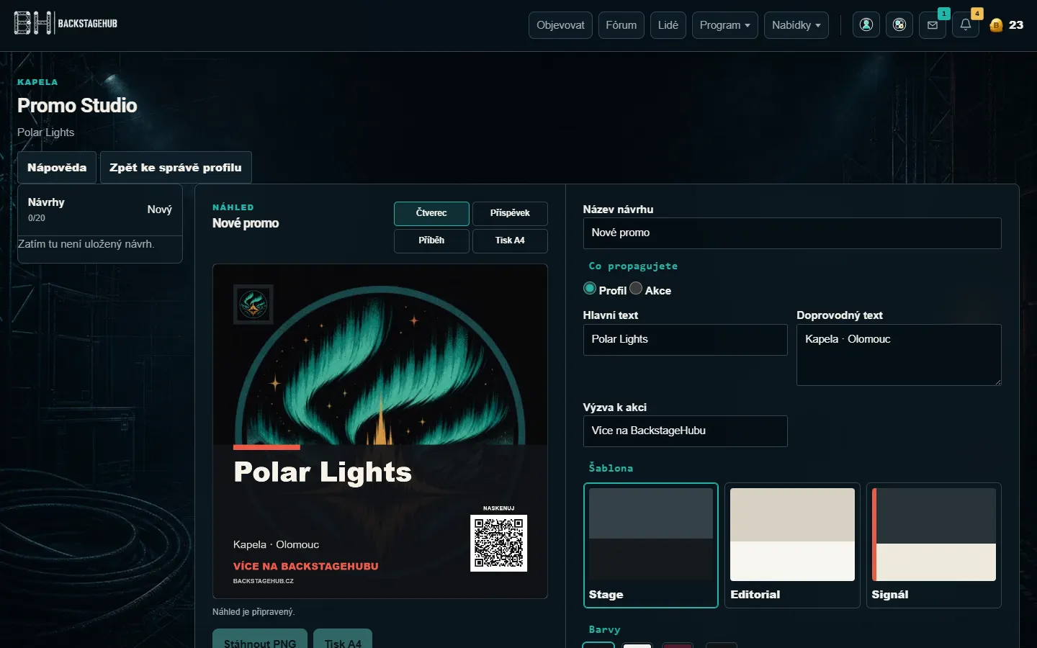Click the QR code in the preview
This screenshot has height=648, width=1037.
pos(498,543)
